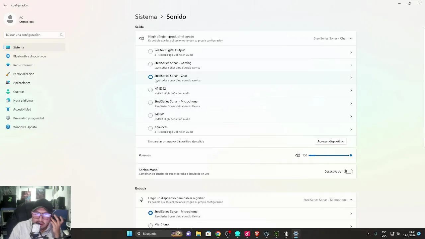Click the Sistema breadcrumb link
This screenshot has width=425, height=239.
coord(146,17)
